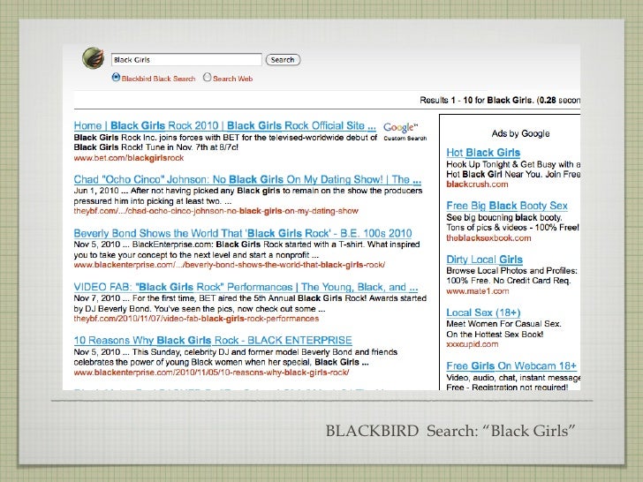The width and height of the screenshot is (643, 482).
Task: Click the Blackbird logo icon
Action: (93, 57)
